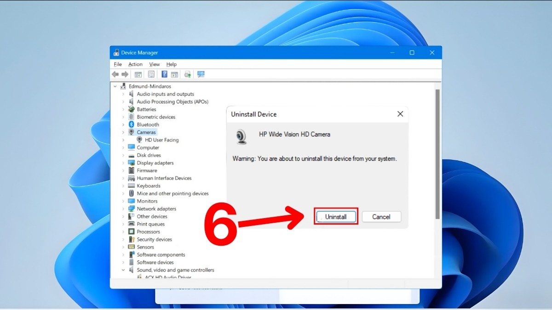552x310 pixels.
Task: Open the File menu
Action: [118, 64]
